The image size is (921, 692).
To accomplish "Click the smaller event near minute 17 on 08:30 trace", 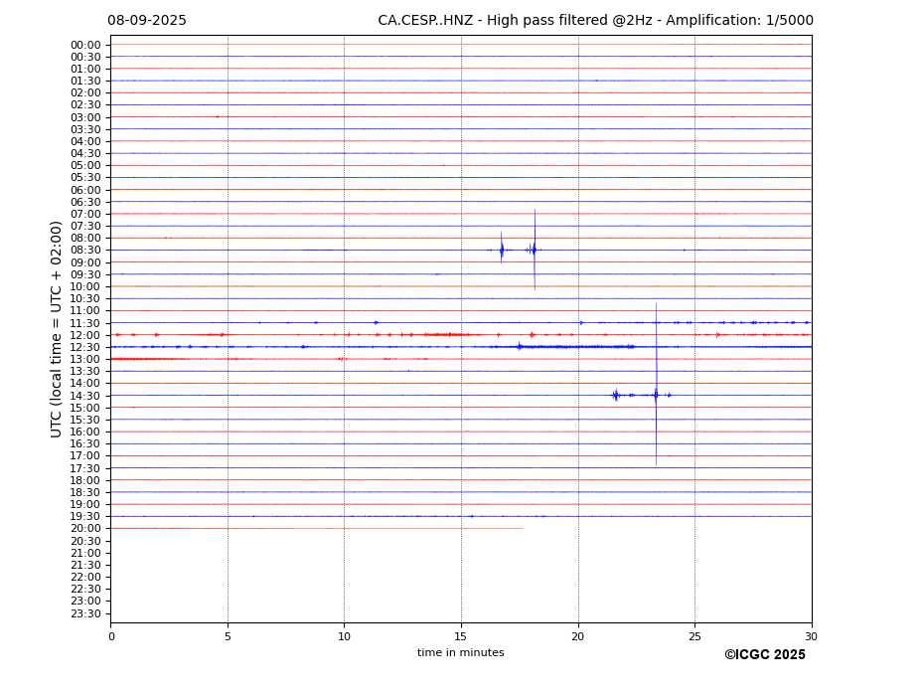I will point(502,249).
